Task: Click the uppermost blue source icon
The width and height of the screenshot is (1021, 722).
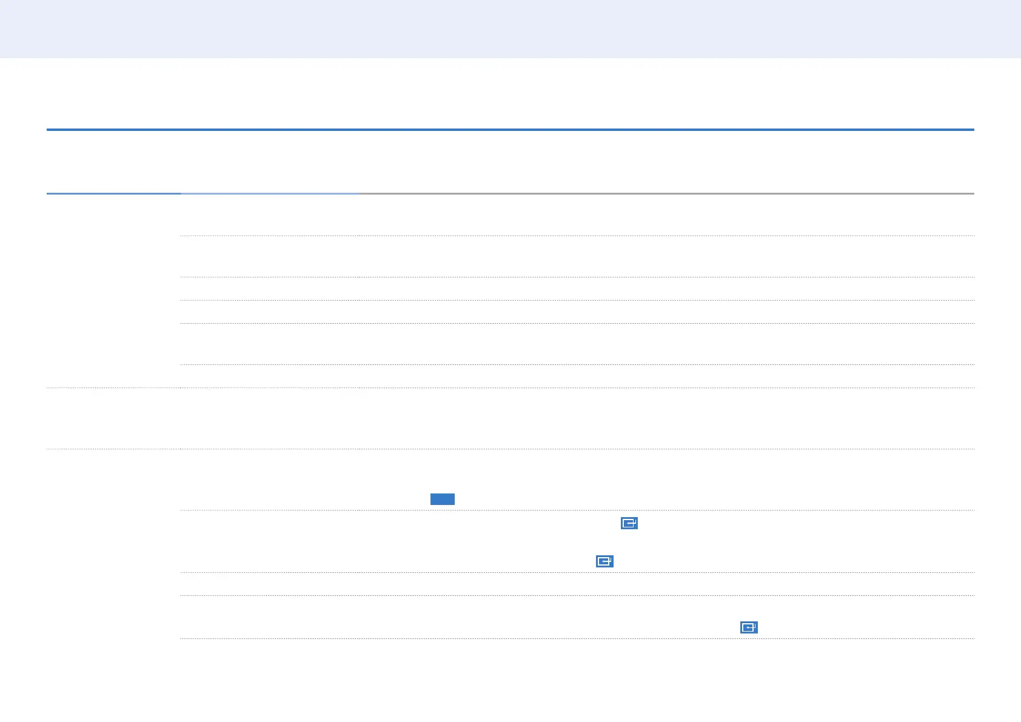Action: 629,523
